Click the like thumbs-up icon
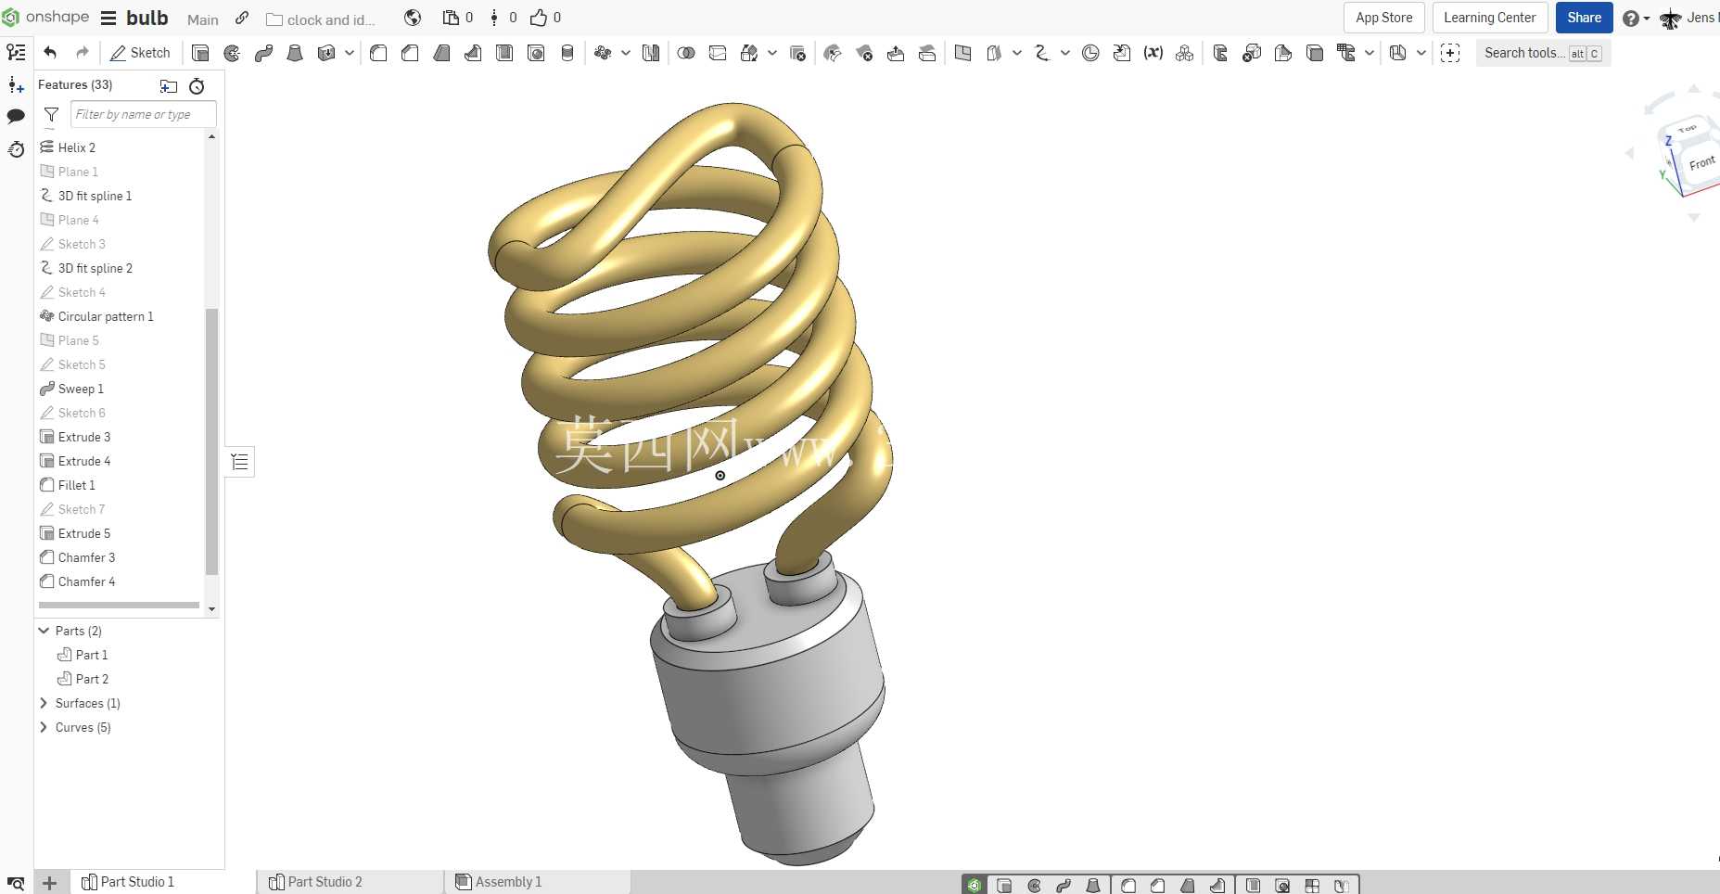 [539, 18]
